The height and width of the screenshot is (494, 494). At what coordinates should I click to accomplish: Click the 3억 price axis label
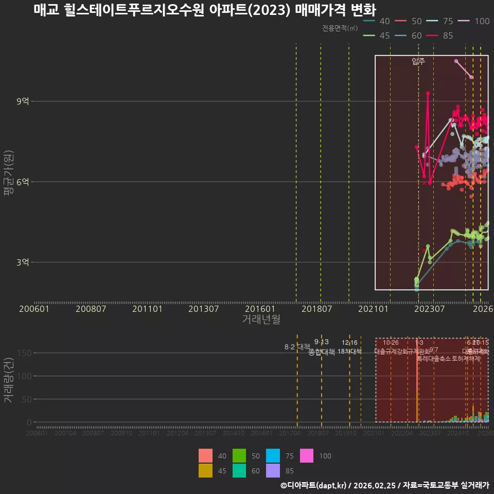[x=23, y=262]
